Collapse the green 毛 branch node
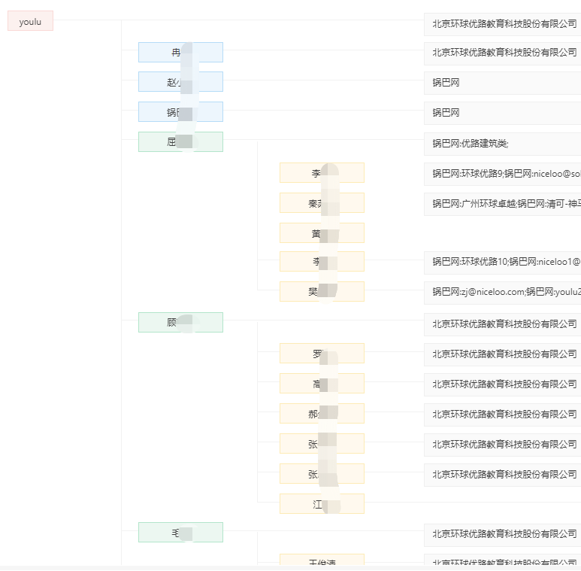 180,533
